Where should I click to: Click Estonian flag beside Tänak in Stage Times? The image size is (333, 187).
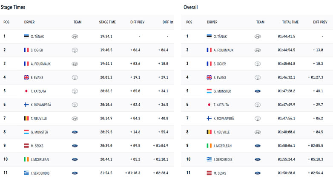point(27,37)
